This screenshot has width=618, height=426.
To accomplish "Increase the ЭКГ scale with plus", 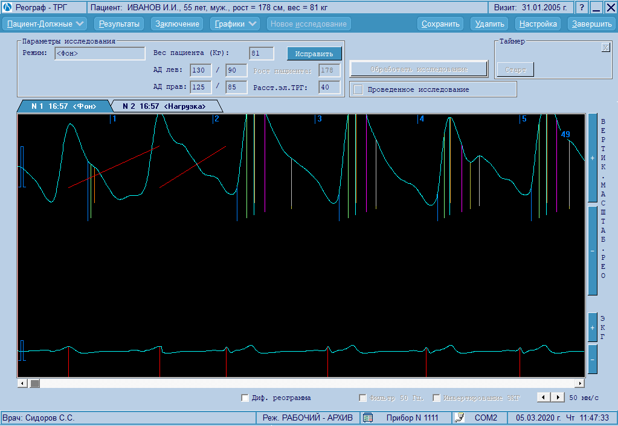I will pyautogui.click(x=593, y=328).
